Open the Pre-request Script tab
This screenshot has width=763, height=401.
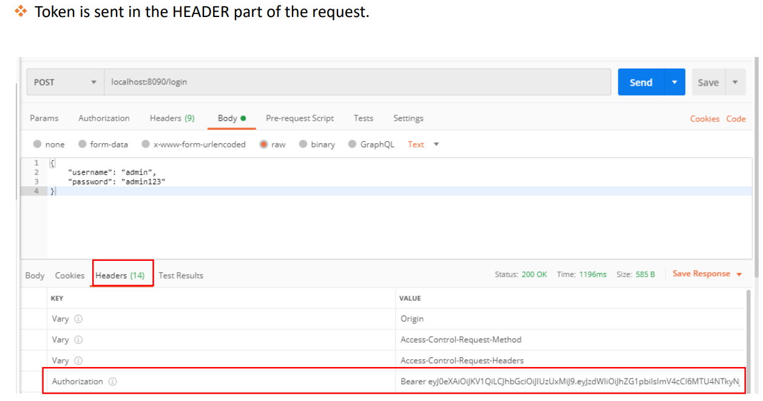[299, 118]
